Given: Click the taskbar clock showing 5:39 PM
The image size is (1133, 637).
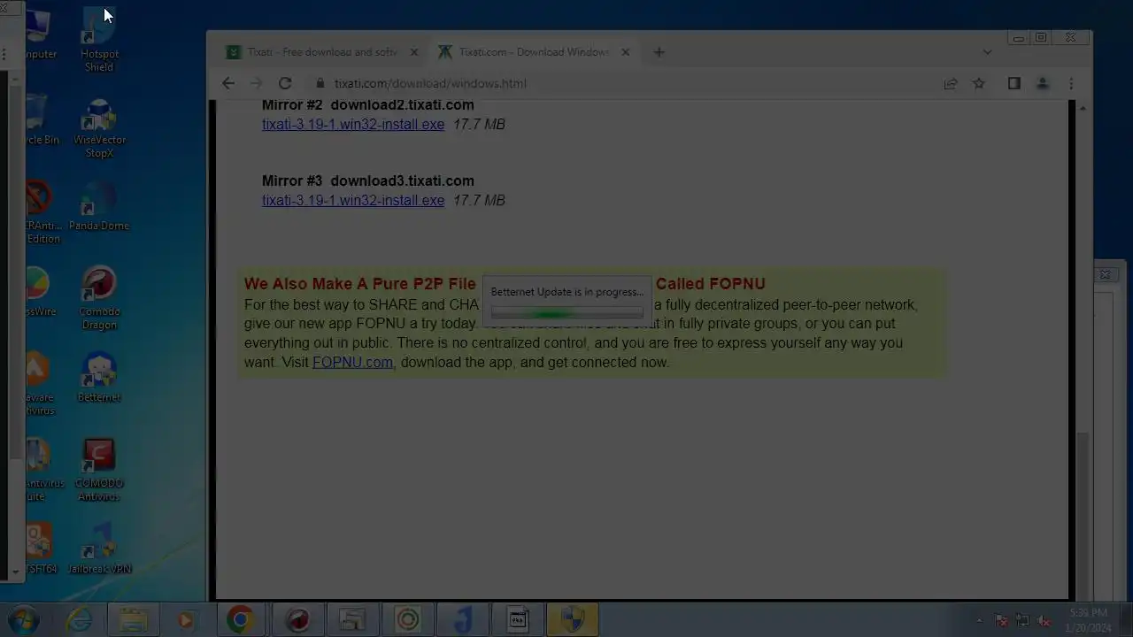Looking at the screenshot, I should (x=1088, y=620).
